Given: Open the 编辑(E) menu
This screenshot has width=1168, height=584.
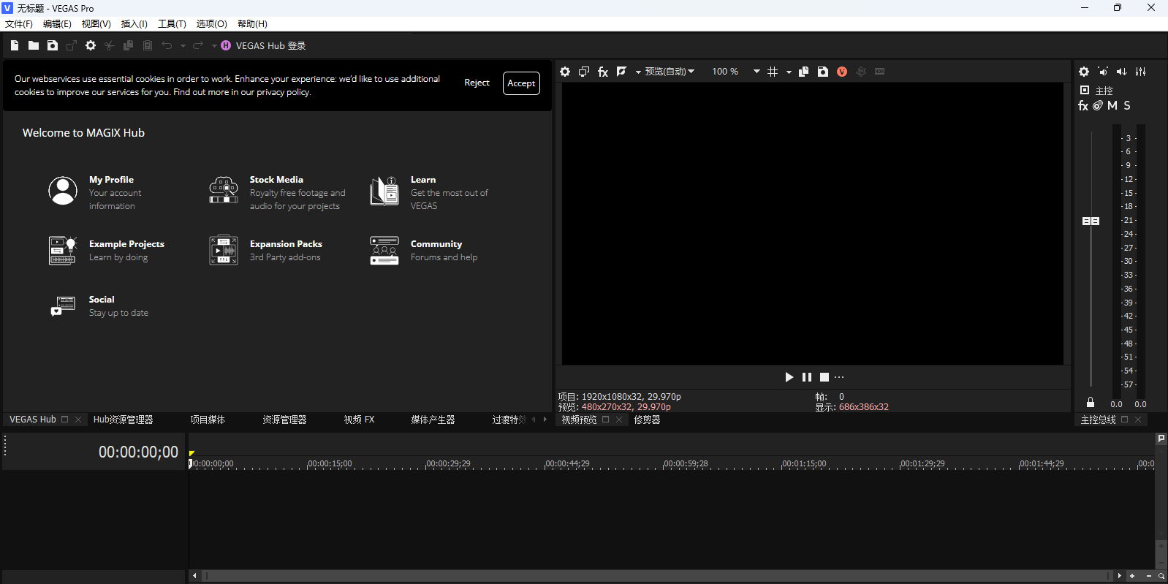Looking at the screenshot, I should pyautogui.click(x=57, y=24).
